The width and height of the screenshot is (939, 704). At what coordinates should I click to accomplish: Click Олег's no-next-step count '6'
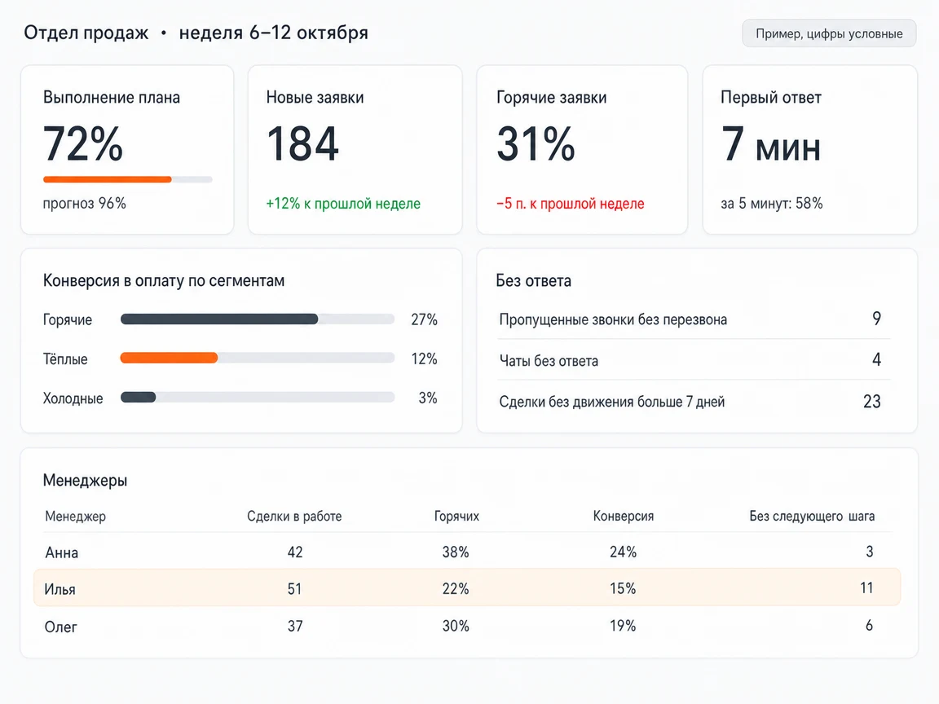(x=869, y=626)
